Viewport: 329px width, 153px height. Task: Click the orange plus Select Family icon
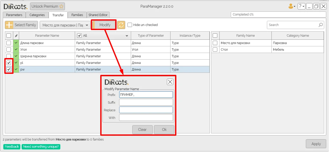(9, 25)
